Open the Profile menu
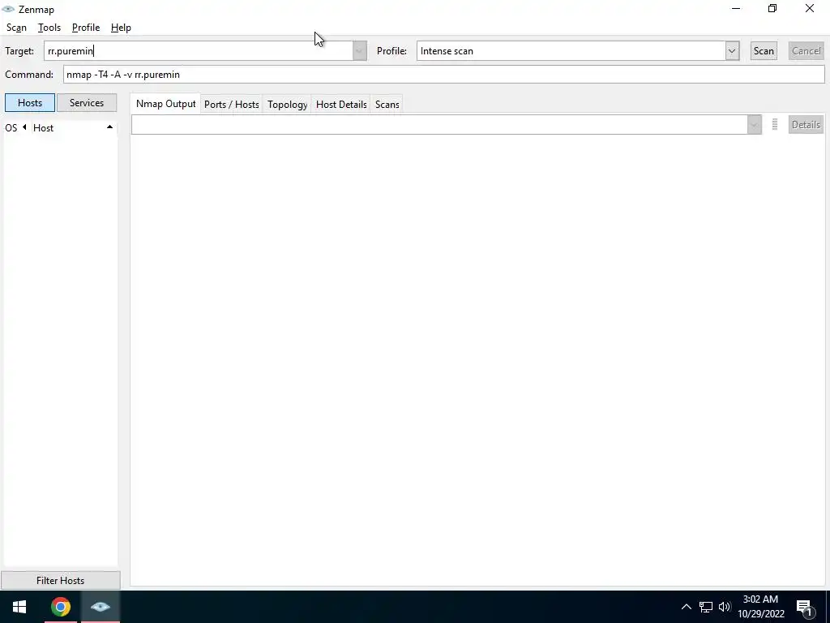The width and height of the screenshot is (830, 623). pyautogui.click(x=86, y=28)
